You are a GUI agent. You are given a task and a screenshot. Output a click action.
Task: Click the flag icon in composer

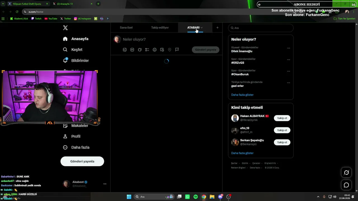pos(177,50)
